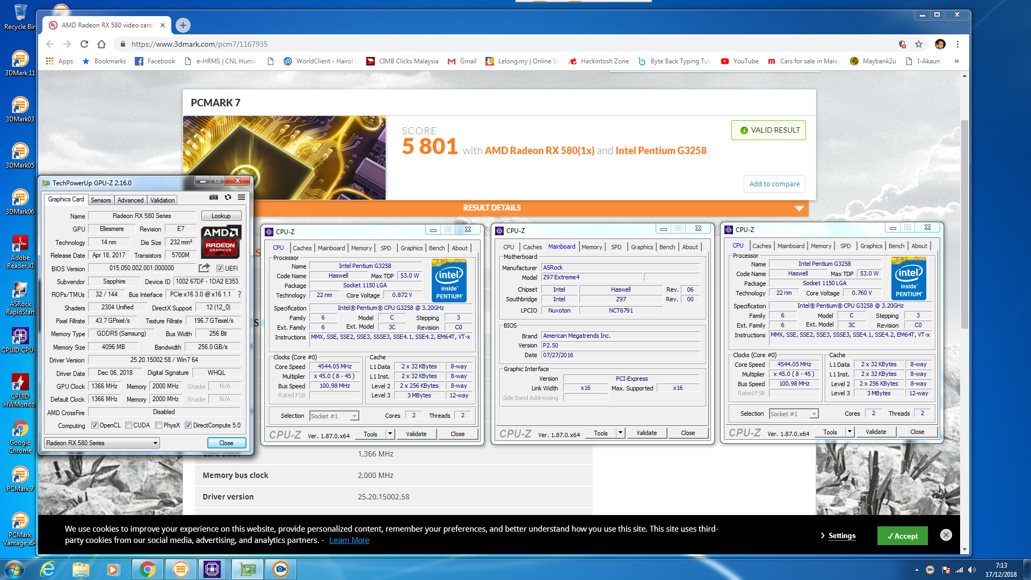Open the YouTube bookmark
1031x580 pixels.
[739, 61]
